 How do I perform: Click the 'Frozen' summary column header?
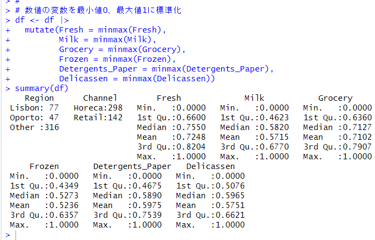point(44,166)
